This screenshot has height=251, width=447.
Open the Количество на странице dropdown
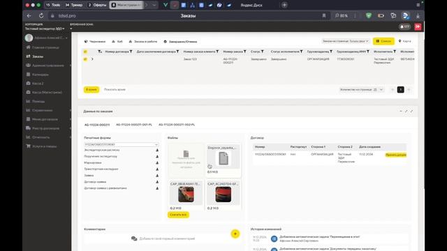pos(361,90)
